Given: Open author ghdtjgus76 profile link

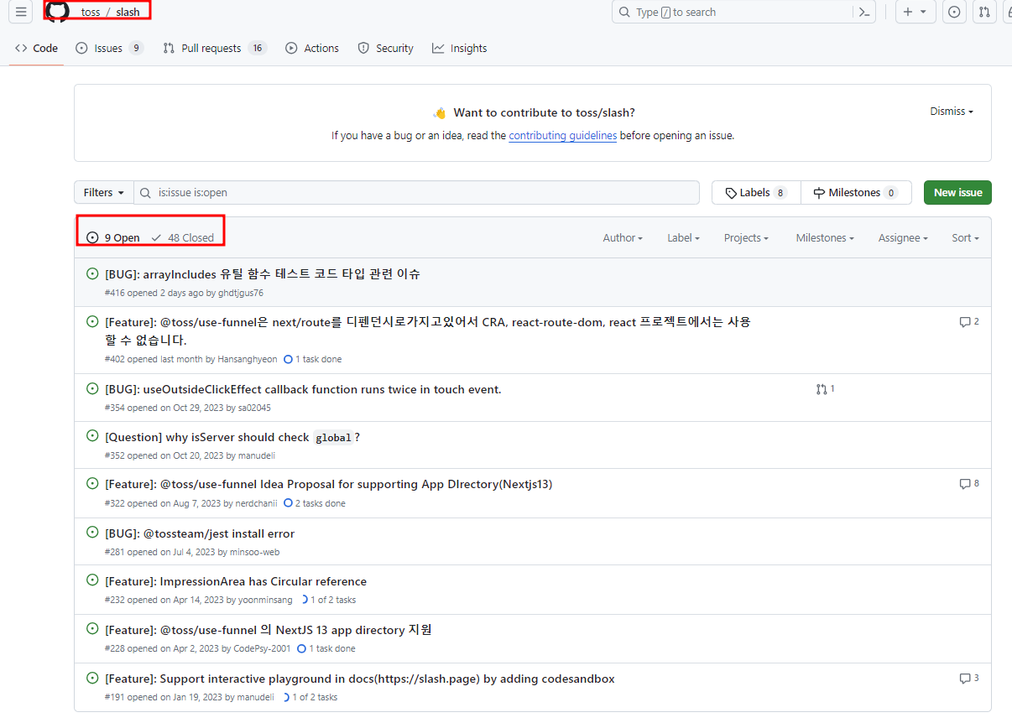Looking at the screenshot, I should (241, 293).
